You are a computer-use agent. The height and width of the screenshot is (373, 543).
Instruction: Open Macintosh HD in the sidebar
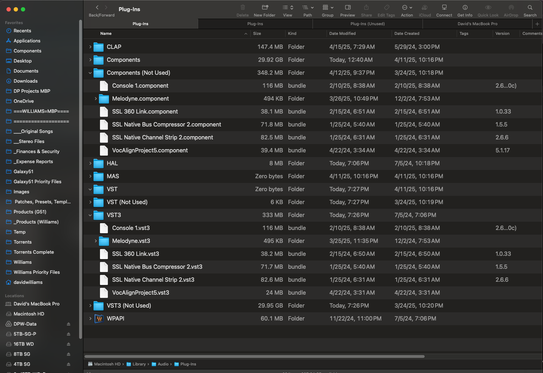(x=29, y=314)
